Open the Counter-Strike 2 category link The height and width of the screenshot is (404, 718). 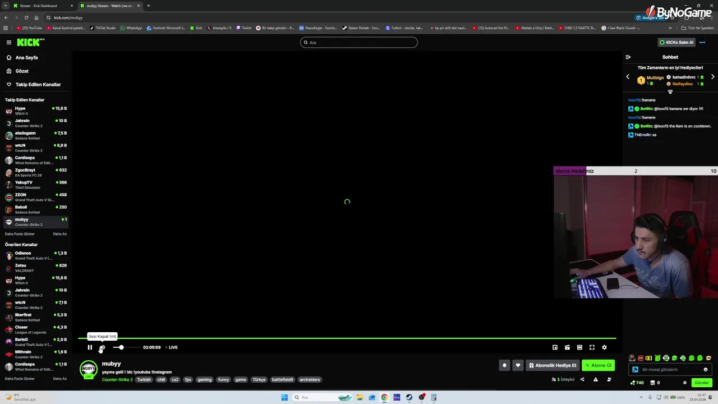click(117, 380)
